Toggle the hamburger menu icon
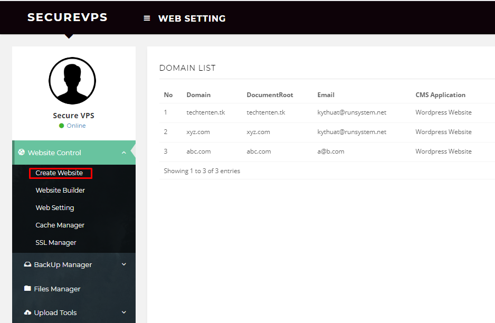The height and width of the screenshot is (323, 495). [x=147, y=18]
